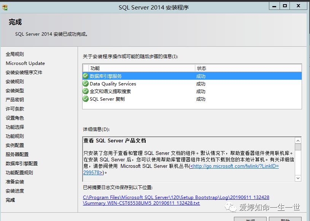Click the 安装进度 step in sidebar

[15, 191]
